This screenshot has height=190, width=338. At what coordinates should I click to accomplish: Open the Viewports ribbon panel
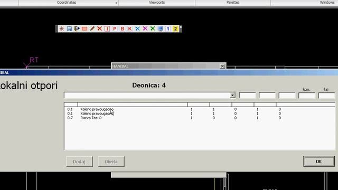[x=157, y=2]
